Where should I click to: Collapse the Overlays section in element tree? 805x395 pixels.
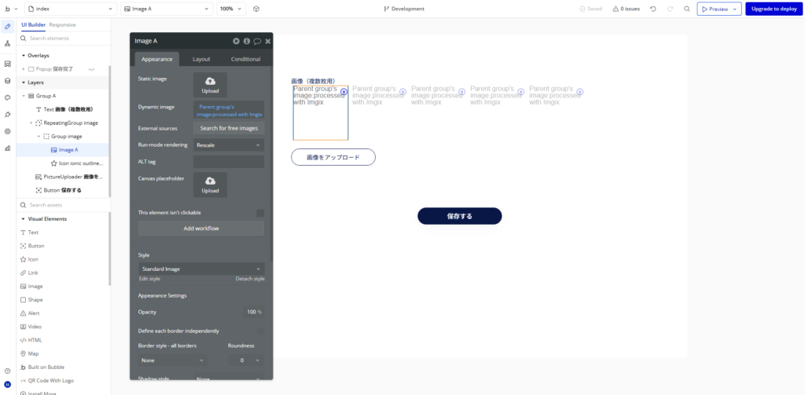click(x=24, y=56)
